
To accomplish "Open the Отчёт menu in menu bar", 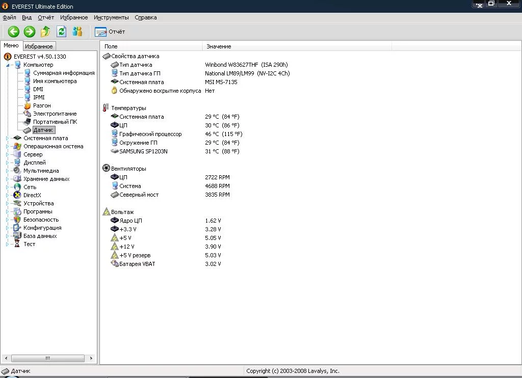I will click(x=46, y=17).
